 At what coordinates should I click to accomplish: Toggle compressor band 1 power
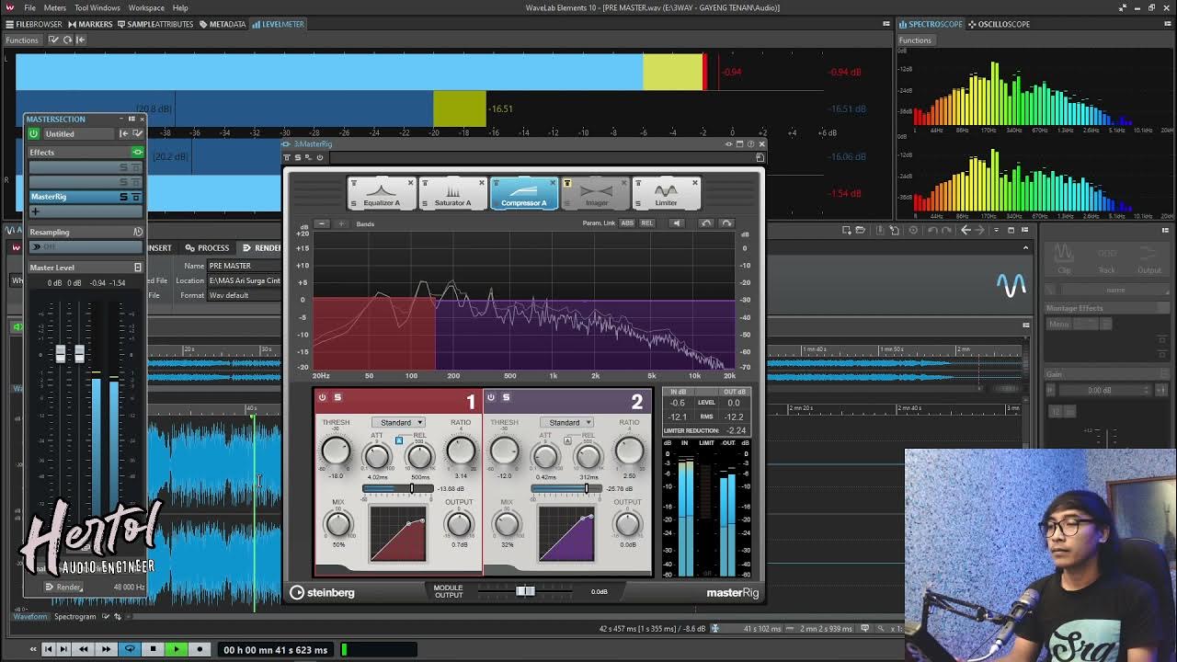[x=322, y=397]
